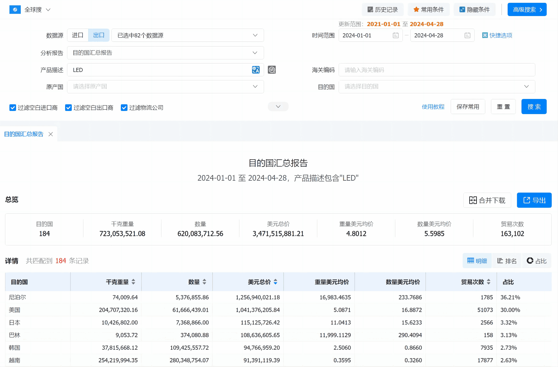Image resolution: width=558 pixels, height=367 pixels.
Task: Open 历史记录 history panel
Action: (383, 9)
